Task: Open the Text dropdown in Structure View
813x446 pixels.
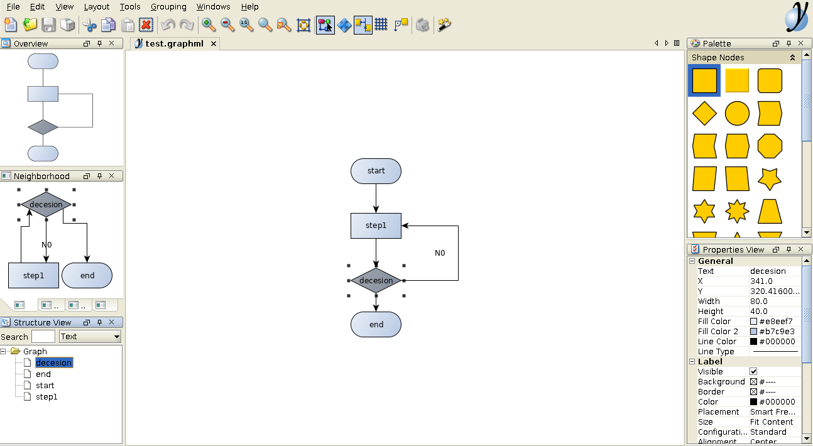Action: 90,337
